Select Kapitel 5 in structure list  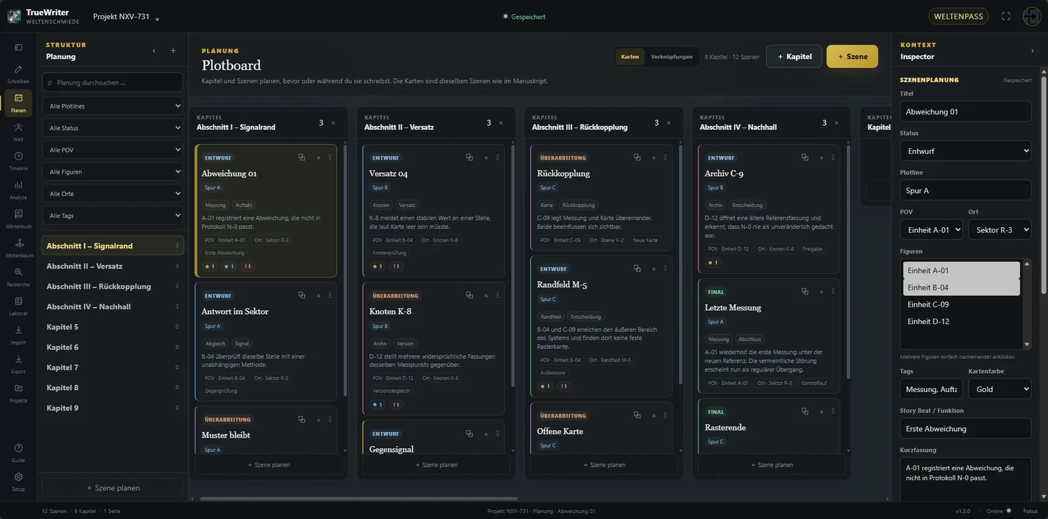pyautogui.click(x=112, y=327)
